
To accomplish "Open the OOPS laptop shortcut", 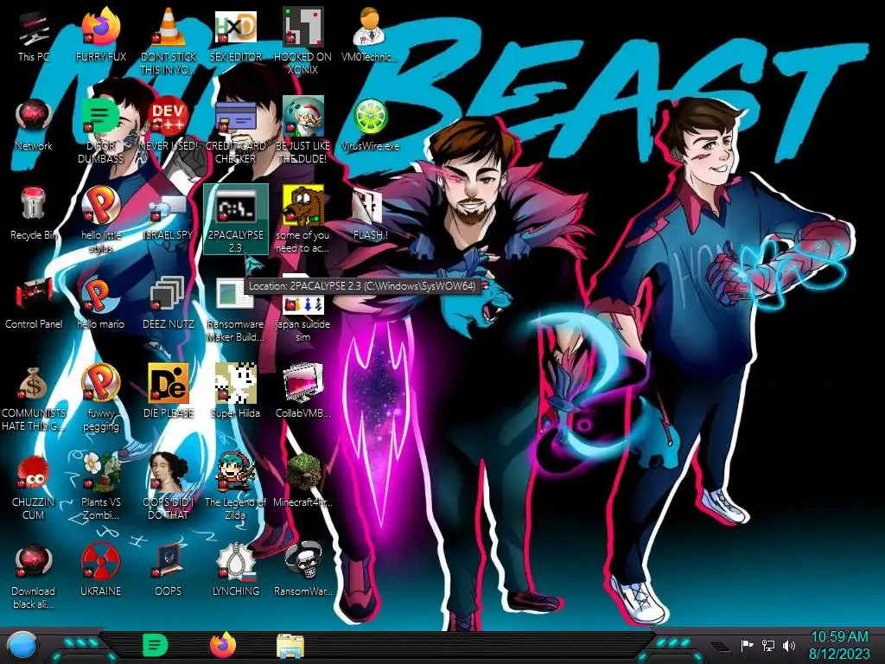I will pyautogui.click(x=169, y=571).
